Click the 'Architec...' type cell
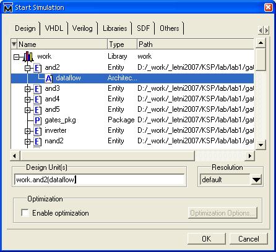Image resolution: width=276 pixels, height=252 pixels. [x=123, y=78]
